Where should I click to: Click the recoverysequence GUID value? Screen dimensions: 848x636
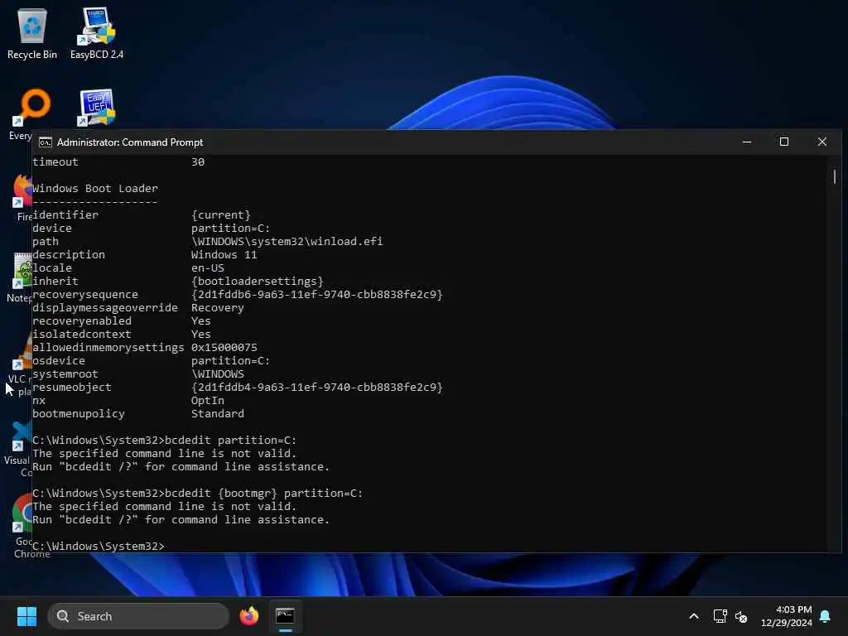pyautogui.click(x=317, y=294)
